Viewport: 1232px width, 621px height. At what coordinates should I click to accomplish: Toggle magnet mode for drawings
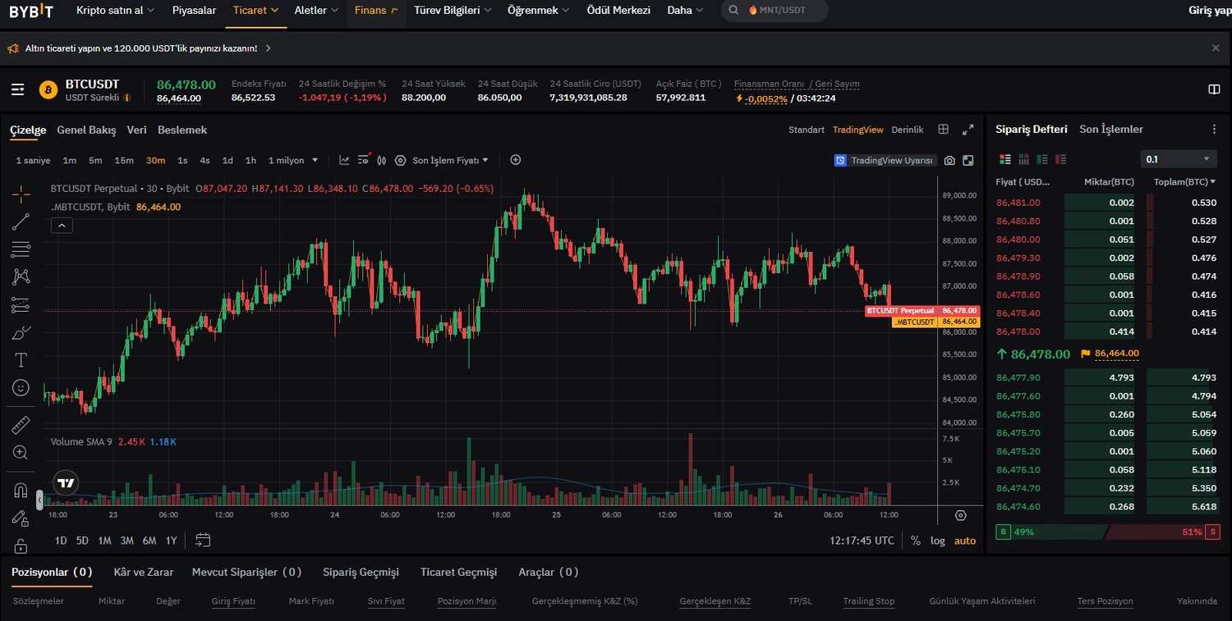coord(21,491)
